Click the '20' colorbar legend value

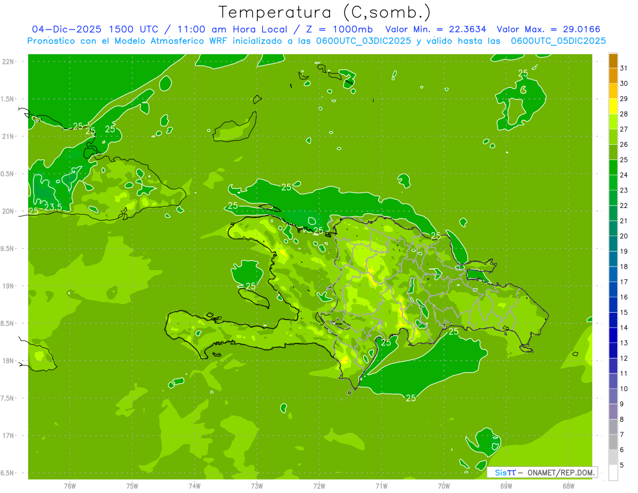click(x=624, y=236)
